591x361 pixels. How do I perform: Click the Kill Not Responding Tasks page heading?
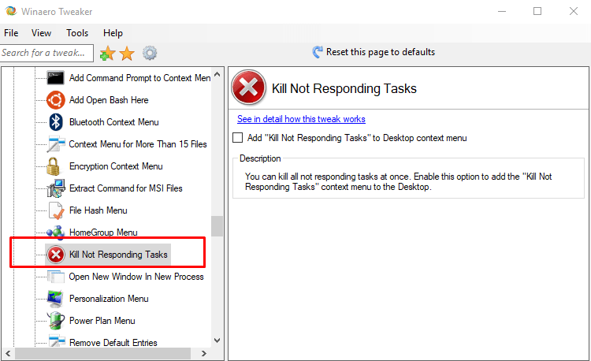pyautogui.click(x=344, y=88)
